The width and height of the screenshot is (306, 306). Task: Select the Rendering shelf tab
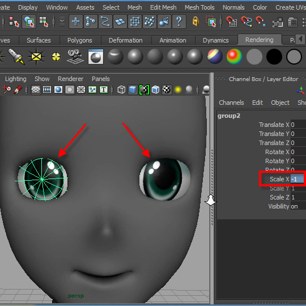(x=260, y=40)
